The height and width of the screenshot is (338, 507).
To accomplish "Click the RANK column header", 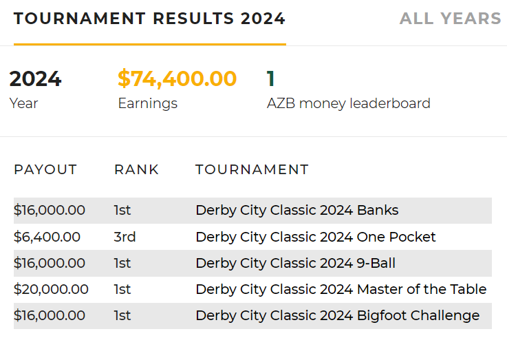I will [136, 169].
